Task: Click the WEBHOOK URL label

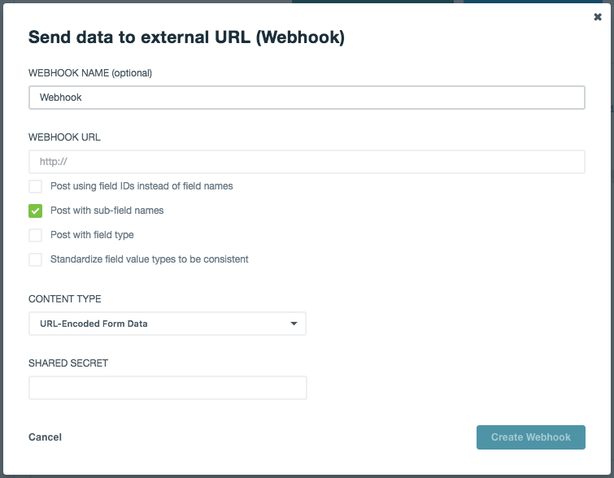Action: coord(64,137)
